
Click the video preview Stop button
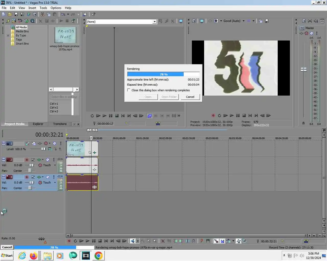244,115
